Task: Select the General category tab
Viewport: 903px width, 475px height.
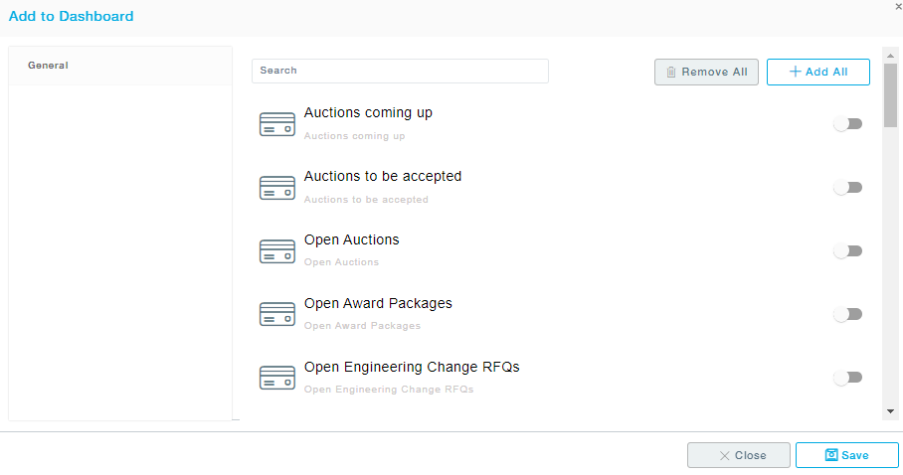Action: (119, 66)
